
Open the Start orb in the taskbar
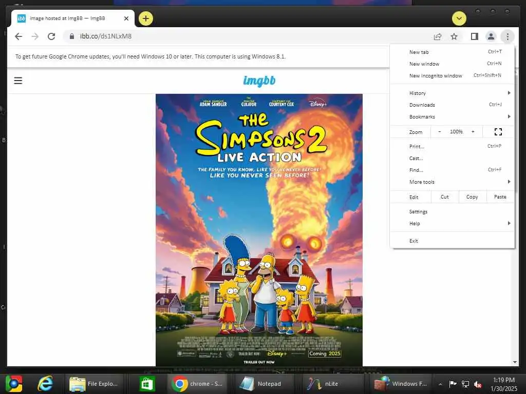pos(14,384)
